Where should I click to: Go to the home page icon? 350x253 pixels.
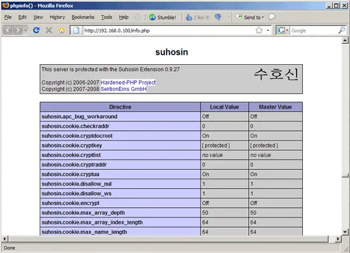click(x=62, y=30)
